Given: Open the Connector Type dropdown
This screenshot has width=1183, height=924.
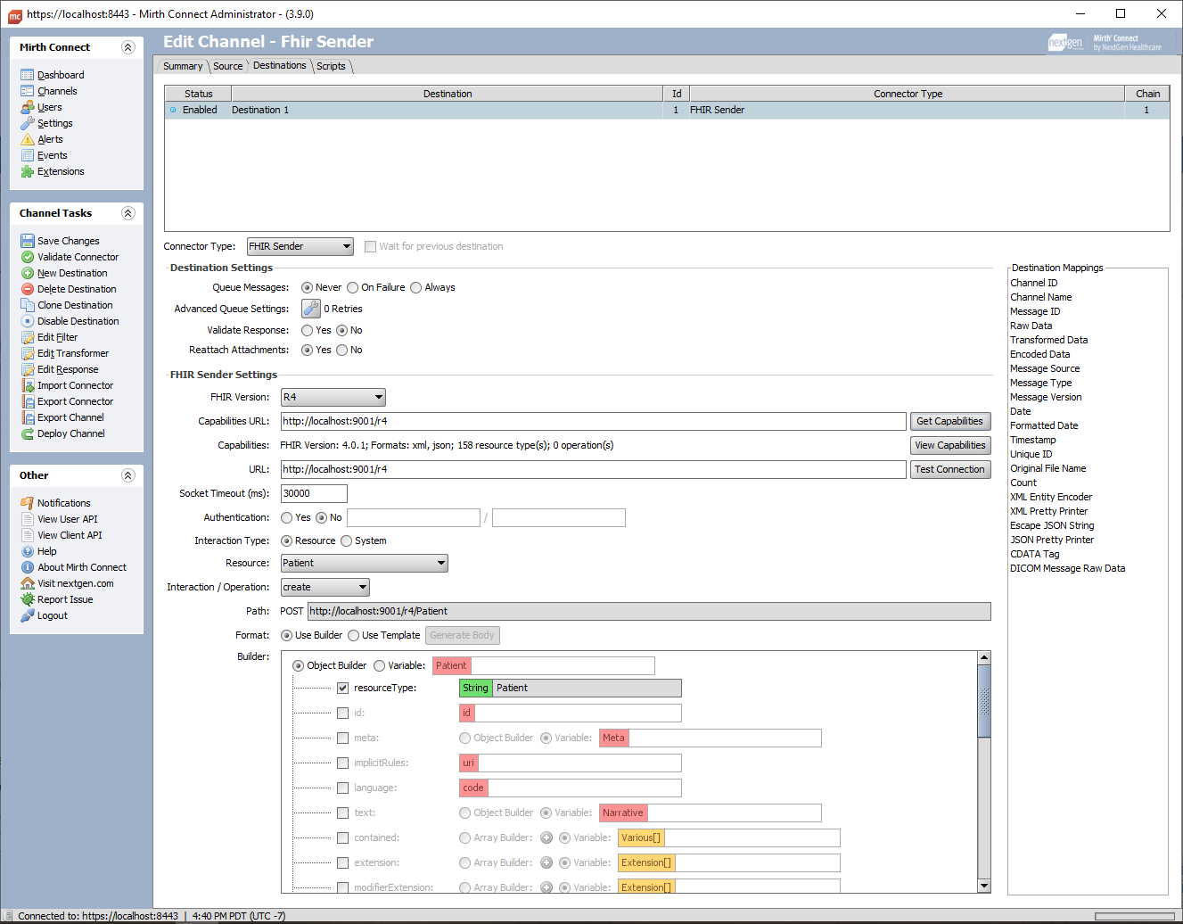Looking at the screenshot, I should click(x=300, y=246).
